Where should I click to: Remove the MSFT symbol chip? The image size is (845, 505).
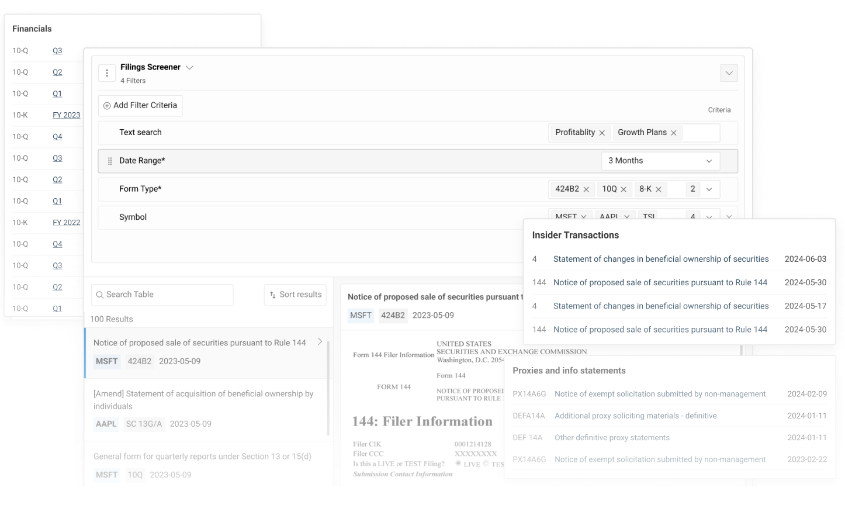(583, 216)
